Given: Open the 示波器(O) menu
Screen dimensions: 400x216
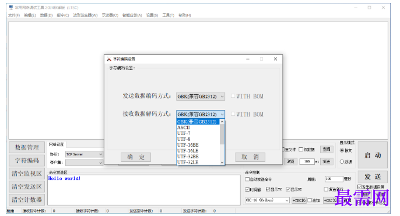Looking at the screenshot, I should click(x=110, y=15).
